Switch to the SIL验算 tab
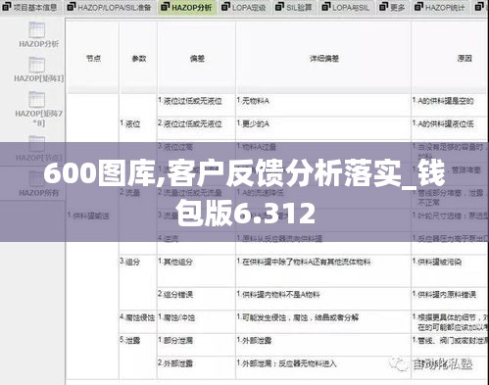This screenshot has height=385, width=489. coord(294,7)
